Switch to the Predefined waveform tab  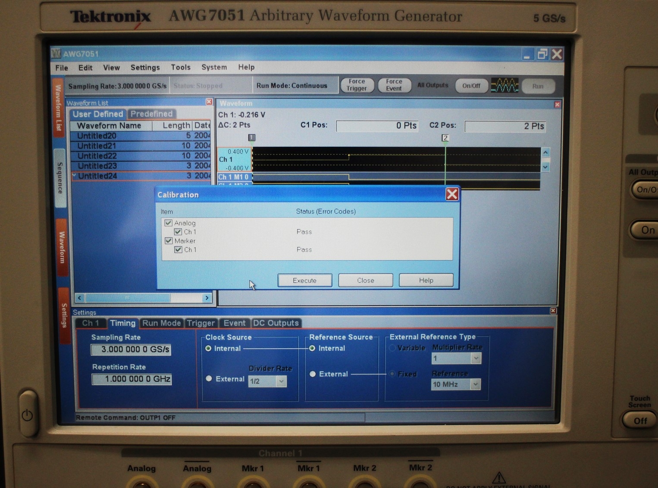pyautogui.click(x=151, y=113)
